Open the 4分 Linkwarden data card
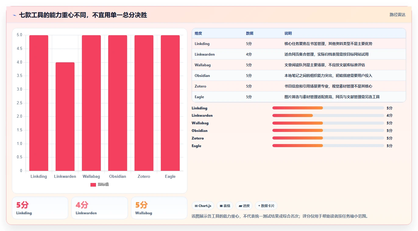 (100, 208)
